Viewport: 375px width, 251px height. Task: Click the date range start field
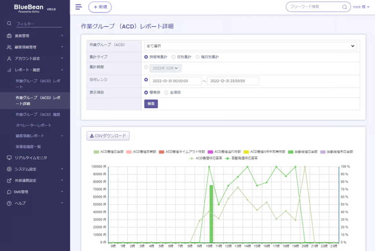175,81
